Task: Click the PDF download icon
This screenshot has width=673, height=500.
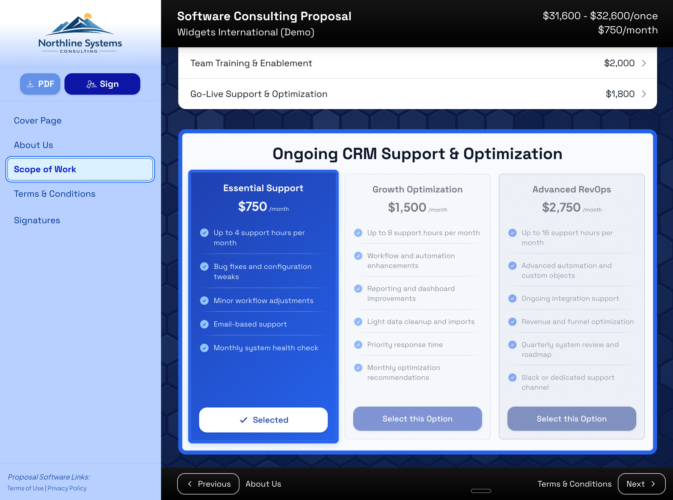Action: [x=30, y=84]
